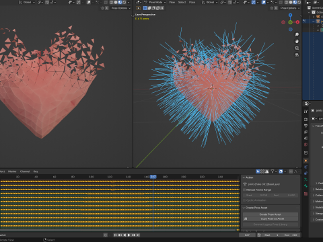Screen dimensions: 323x242
Task: Click Convert Legacy Pose Library button
Action: point(271,225)
